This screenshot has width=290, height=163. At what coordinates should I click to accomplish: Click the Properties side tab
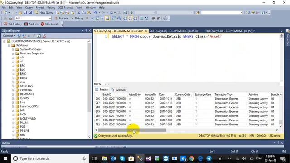pyautogui.click(x=288, y=38)
